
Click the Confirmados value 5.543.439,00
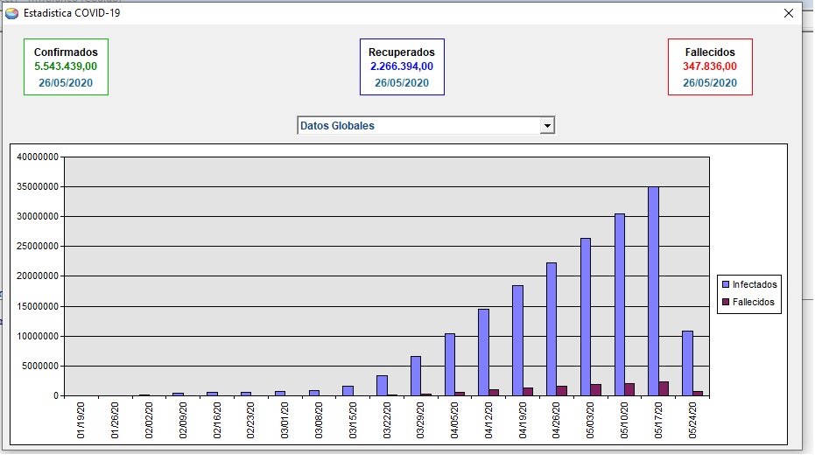(66, 66)
